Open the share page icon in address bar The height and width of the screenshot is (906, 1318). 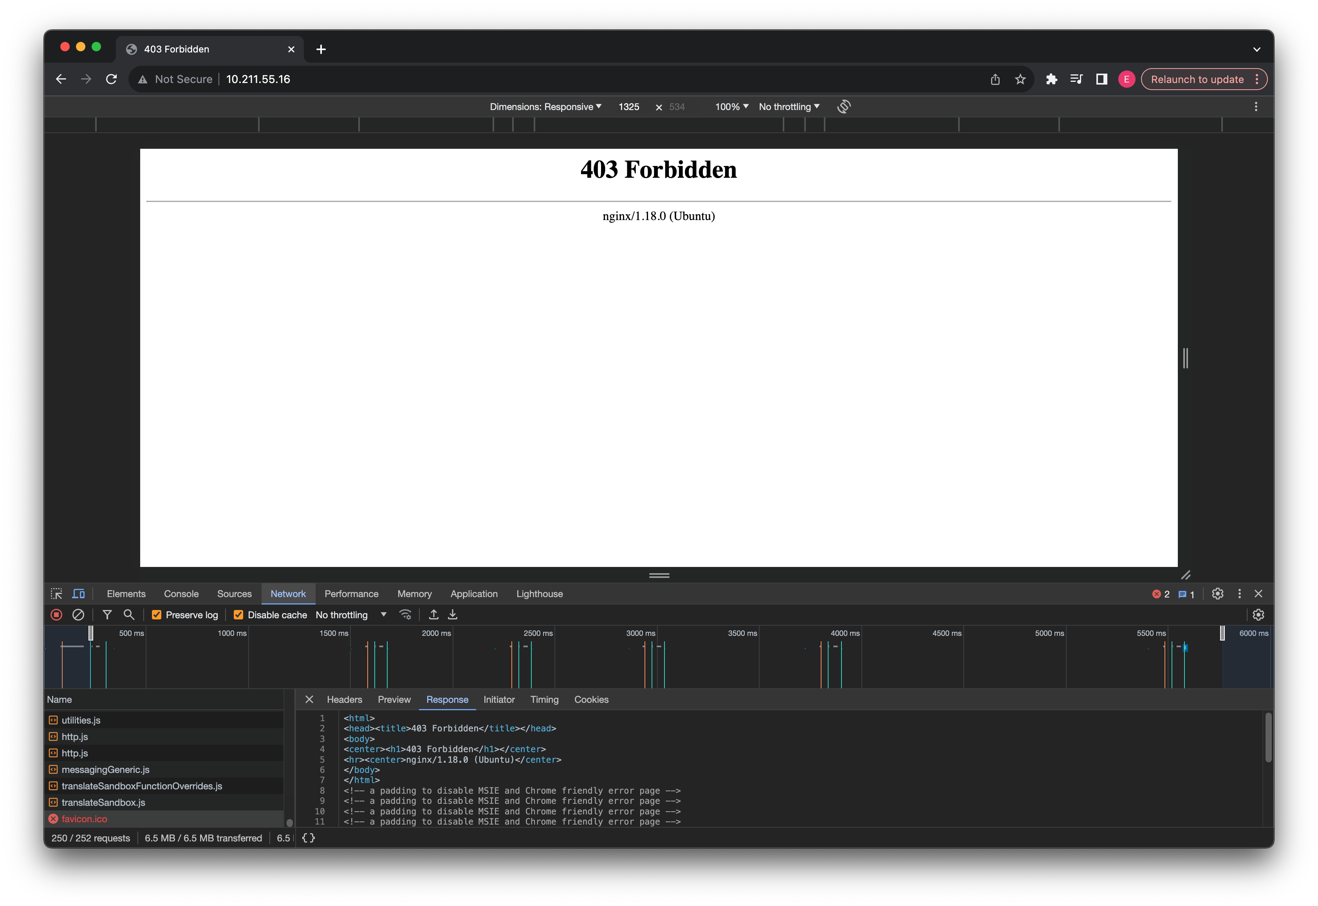click(x=995, y=79)
